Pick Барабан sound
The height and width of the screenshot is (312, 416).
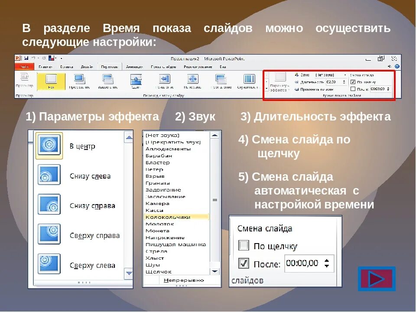tap(176, 156)
